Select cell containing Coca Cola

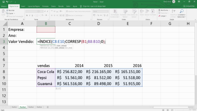(46, 72)
